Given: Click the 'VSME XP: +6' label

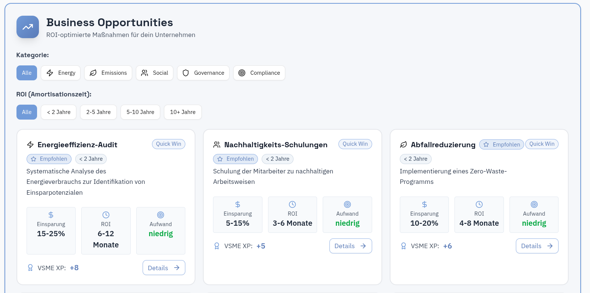Looking at the screenshot, I should click(x=431, y=246).
